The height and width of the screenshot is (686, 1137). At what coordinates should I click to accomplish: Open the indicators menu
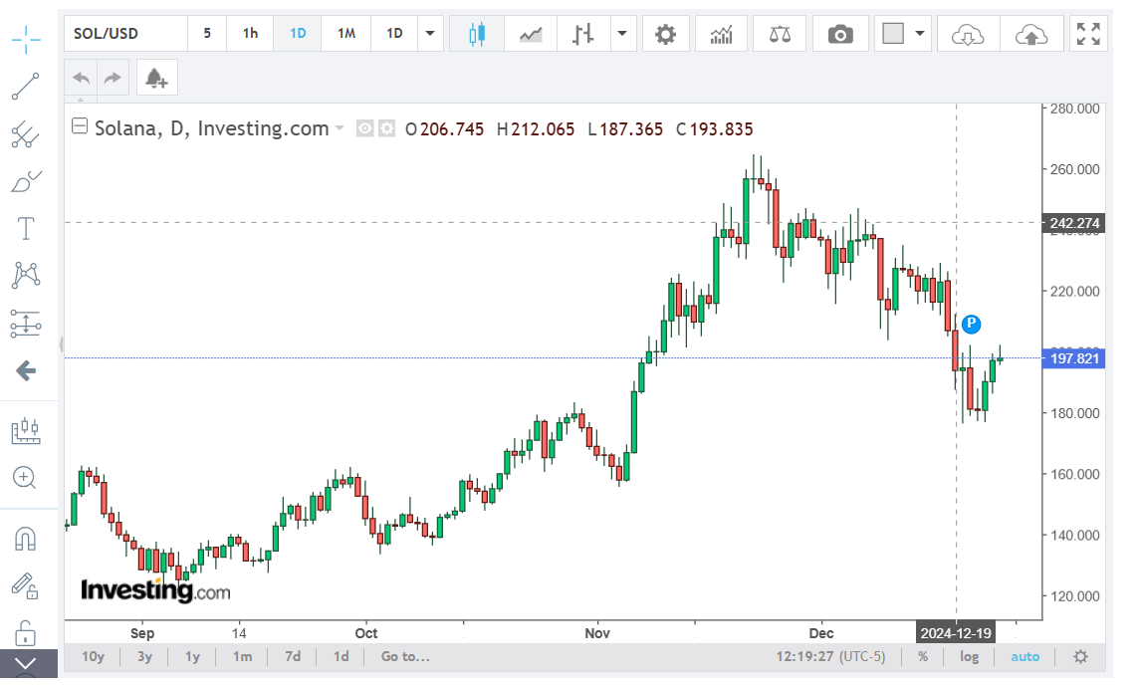pyautogui.click(x=721, y=34)
